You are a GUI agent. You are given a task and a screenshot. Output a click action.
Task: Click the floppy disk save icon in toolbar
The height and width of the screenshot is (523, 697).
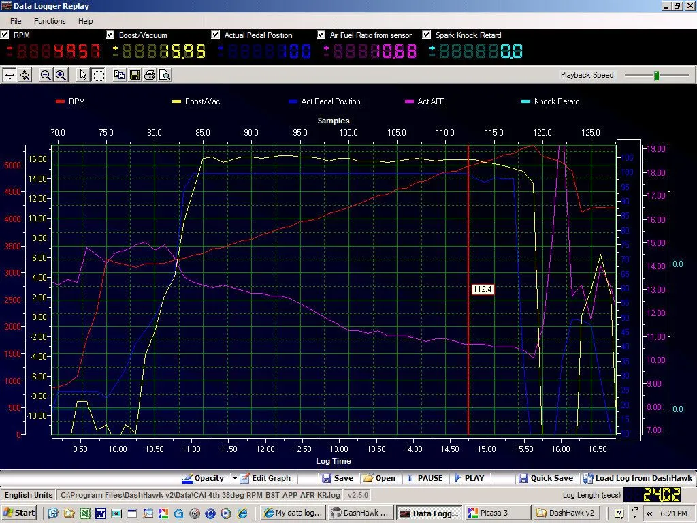(135, 75)
